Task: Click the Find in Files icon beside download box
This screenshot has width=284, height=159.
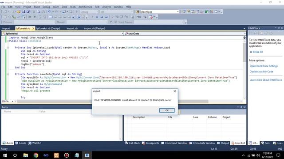Action: (138, 12)
